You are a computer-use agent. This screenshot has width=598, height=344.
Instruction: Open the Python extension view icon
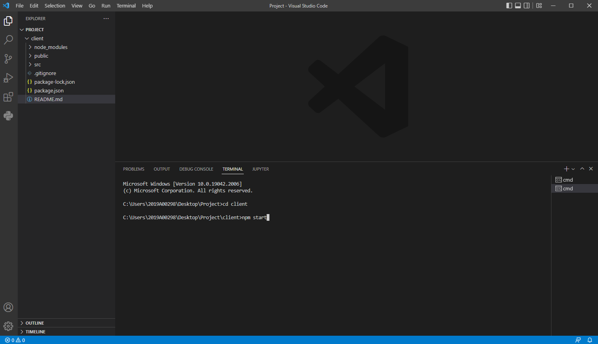click(x=8, y=116)
